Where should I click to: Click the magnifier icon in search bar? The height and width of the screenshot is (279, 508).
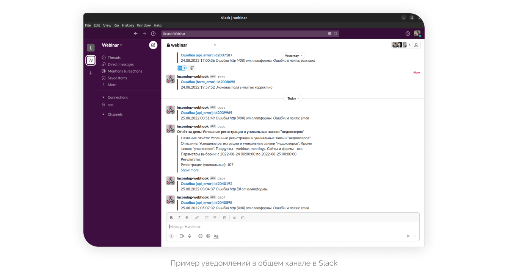336,34
